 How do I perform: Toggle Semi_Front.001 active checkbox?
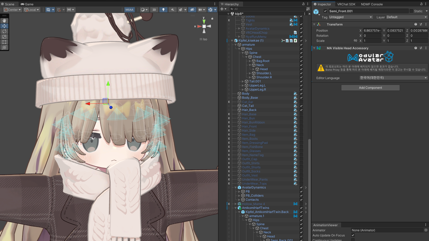[325, 11]
